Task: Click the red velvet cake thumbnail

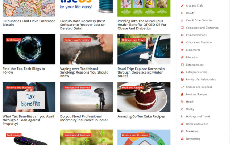Action: click(144, 97)
